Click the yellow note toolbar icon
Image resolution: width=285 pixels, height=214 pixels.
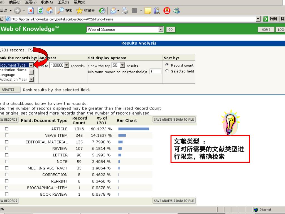tap(148, 11)
